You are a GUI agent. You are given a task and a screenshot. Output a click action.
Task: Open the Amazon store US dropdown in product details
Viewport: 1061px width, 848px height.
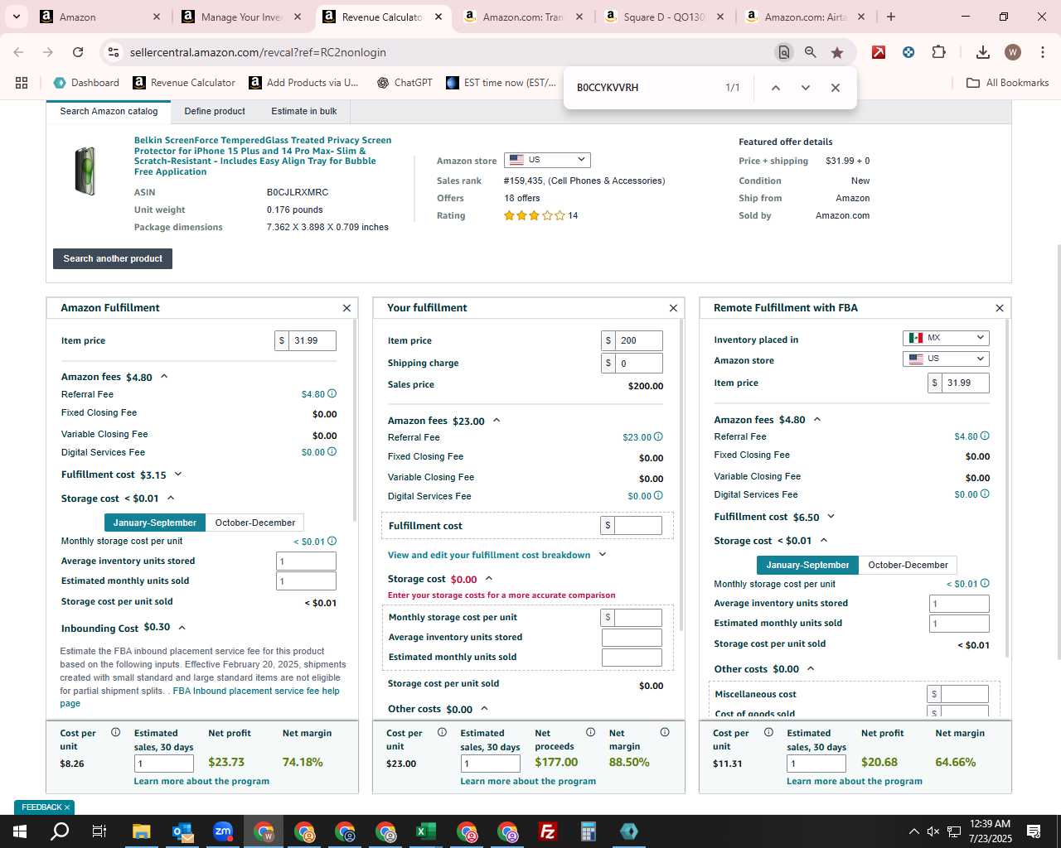point(547,160)
